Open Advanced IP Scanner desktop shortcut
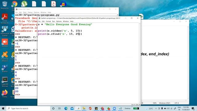 click(x=5, y=31)
